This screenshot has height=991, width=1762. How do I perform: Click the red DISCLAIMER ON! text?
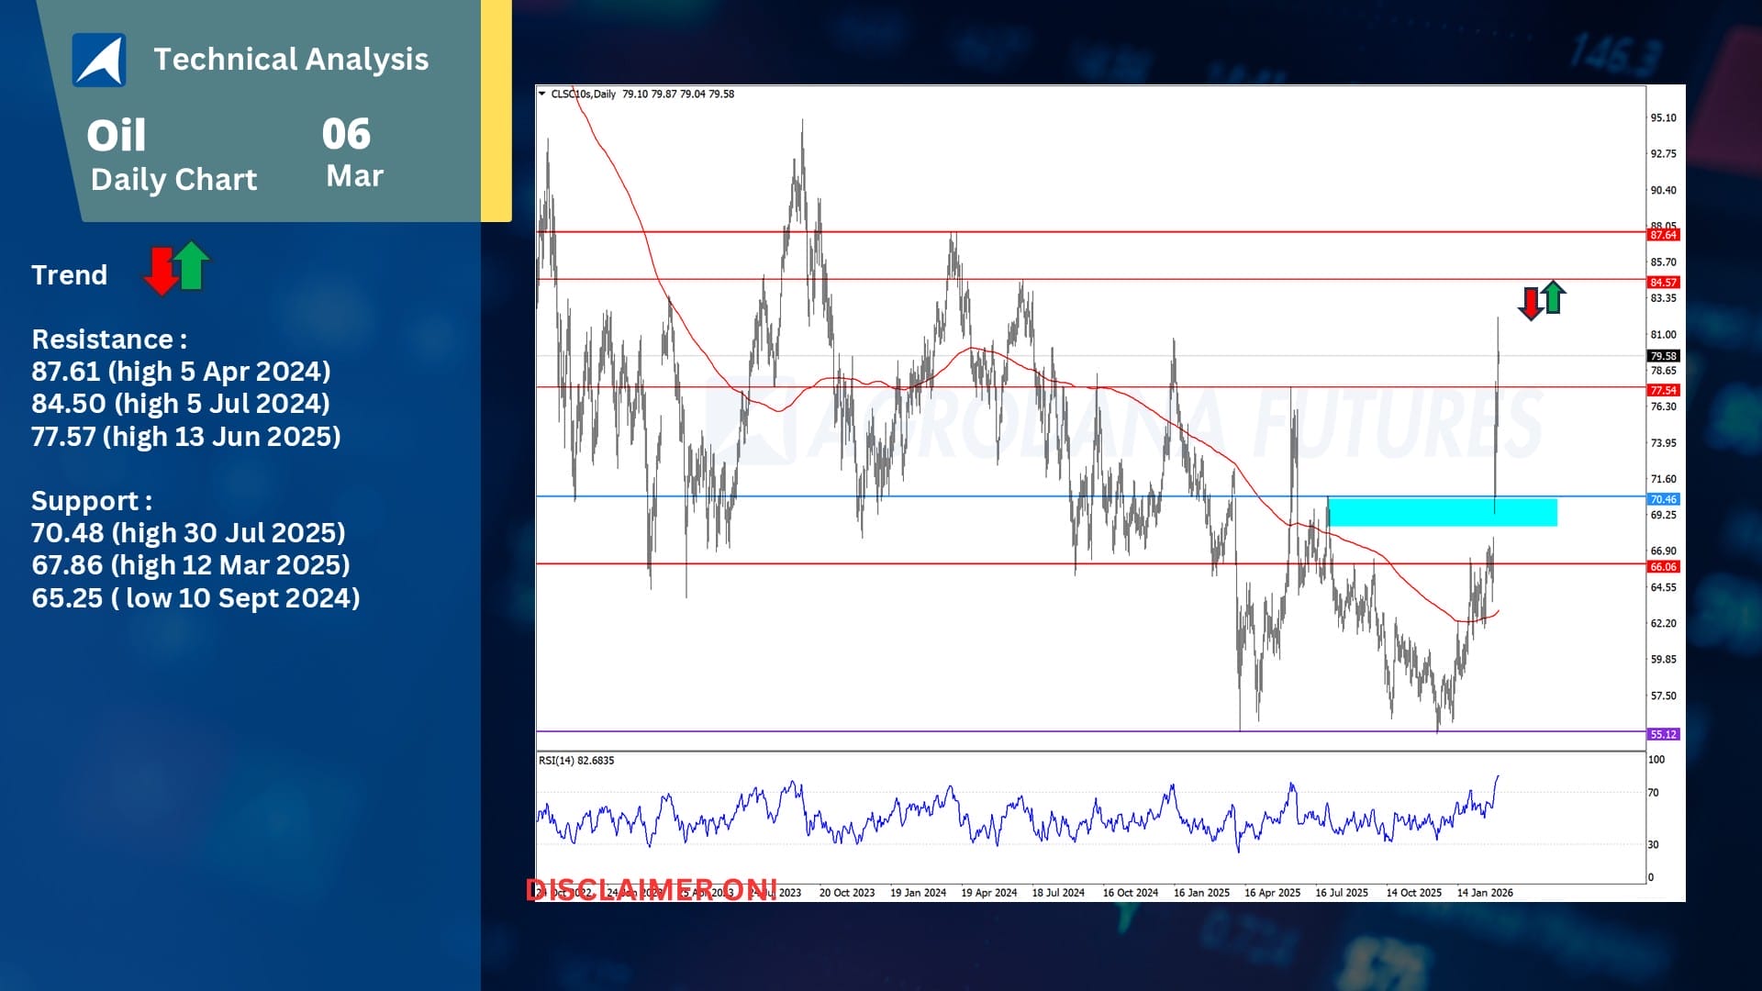[x=652, y=890]
